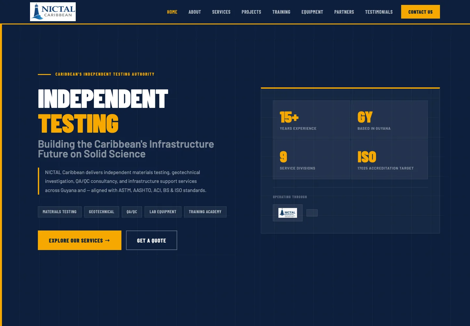
Task: Click the Training Academy tag
Action: pyautogui.click(x=205, y=212)
